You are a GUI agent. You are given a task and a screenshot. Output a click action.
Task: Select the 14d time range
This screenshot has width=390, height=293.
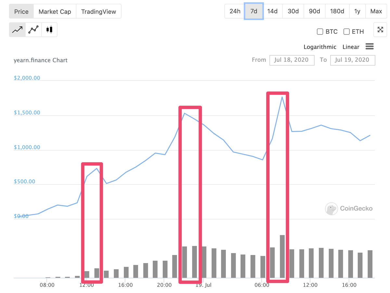[x=272, y=11]
